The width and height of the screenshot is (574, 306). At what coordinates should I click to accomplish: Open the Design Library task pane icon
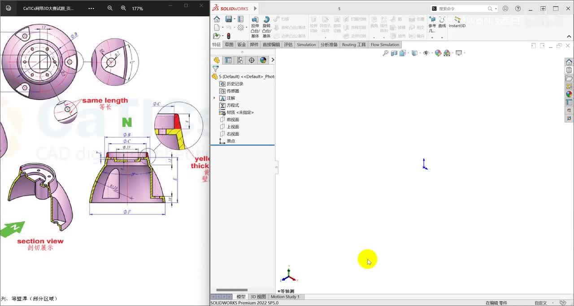[x=569, y=70]
